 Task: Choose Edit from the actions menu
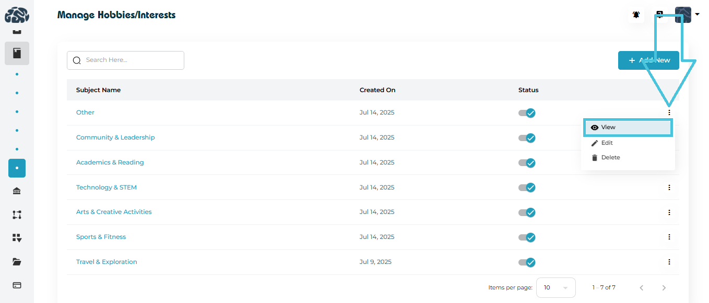pos(607,143)
